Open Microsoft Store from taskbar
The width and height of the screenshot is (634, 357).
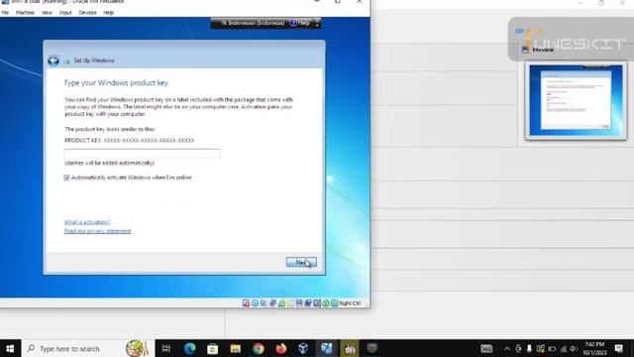click(213, 348)
